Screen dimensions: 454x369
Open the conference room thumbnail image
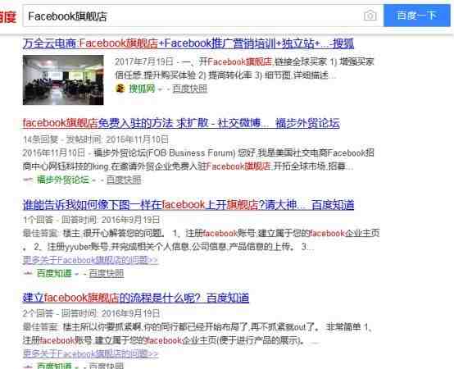click(x=63, y=80)
